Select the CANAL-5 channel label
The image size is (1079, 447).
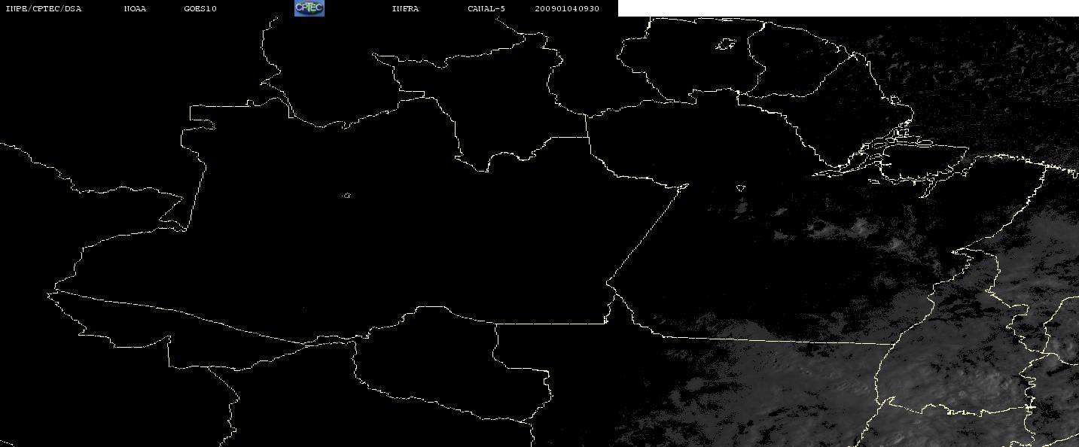(x=486, y=9)
